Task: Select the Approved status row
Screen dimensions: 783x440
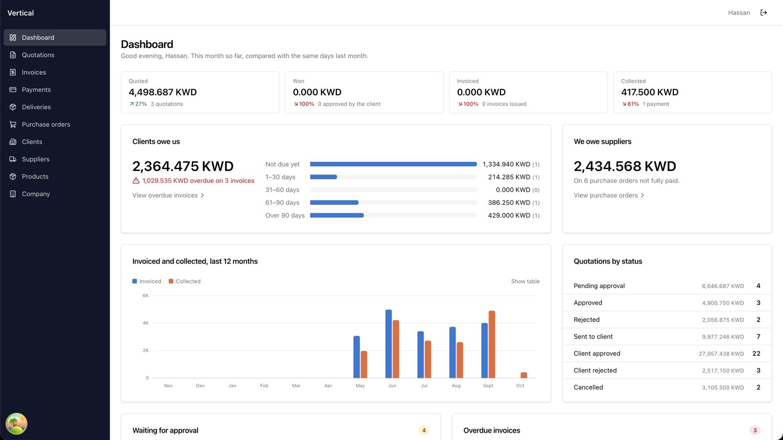Action: 667,303
